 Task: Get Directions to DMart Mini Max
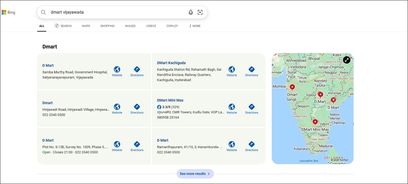point(252,109)
